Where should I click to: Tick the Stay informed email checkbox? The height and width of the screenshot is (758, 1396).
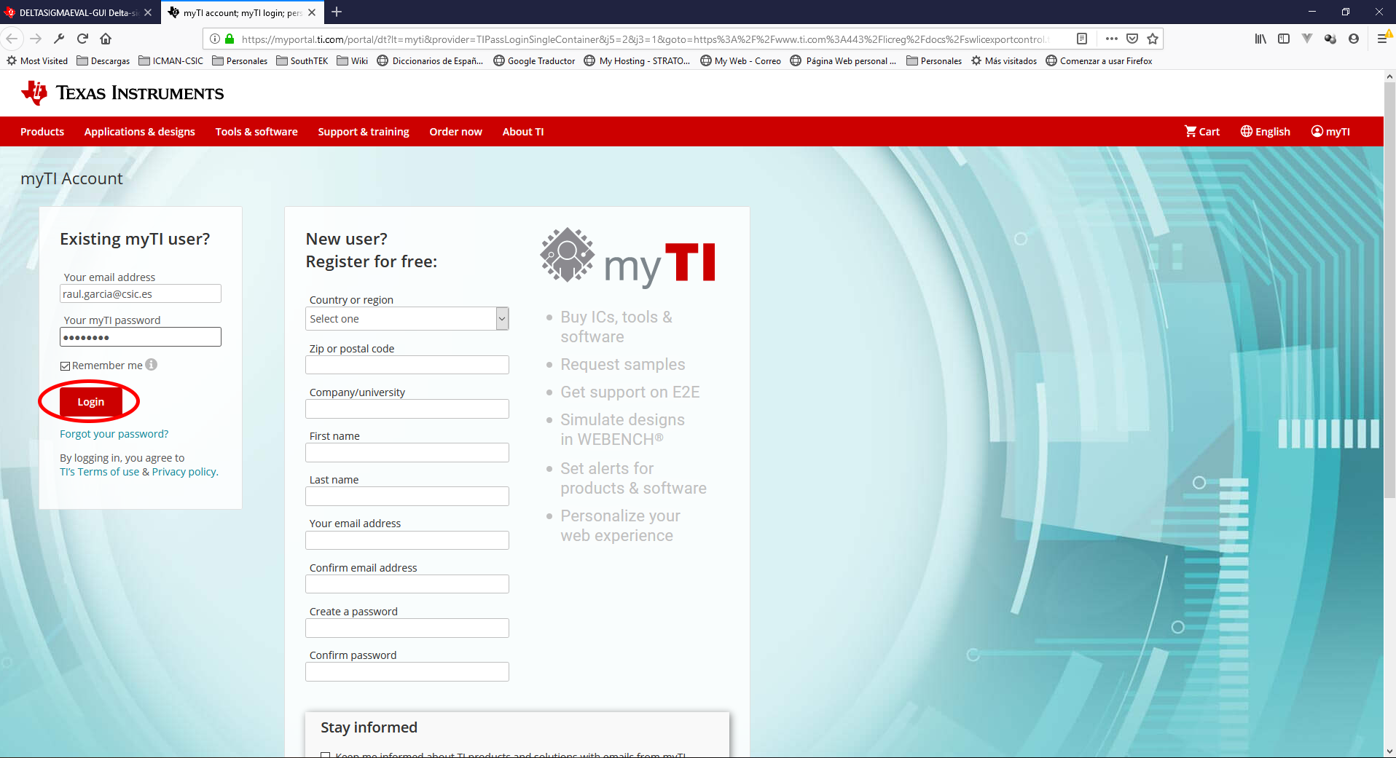click(x=326, y=755)
